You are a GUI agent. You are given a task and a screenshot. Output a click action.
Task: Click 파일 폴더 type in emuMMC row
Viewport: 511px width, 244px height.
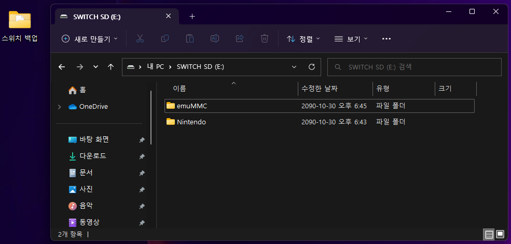tap(391, 106)
